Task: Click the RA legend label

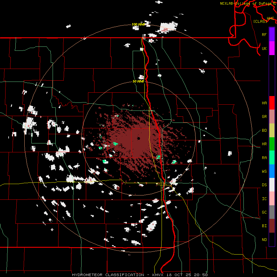Action: tap(264, 158)
